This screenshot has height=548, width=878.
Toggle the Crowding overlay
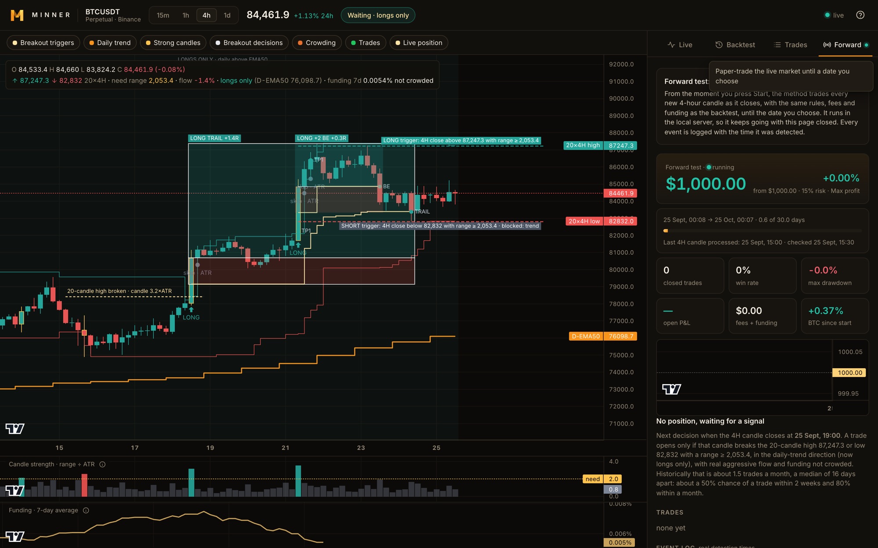click(317, 43)
